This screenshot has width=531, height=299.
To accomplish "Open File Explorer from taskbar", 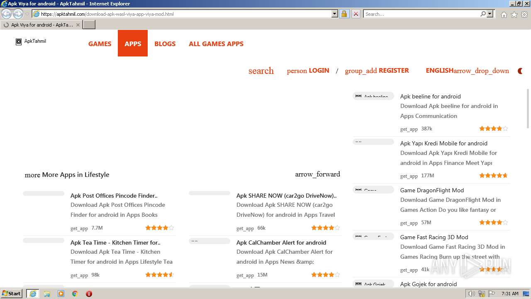I will tap(47, 294).
